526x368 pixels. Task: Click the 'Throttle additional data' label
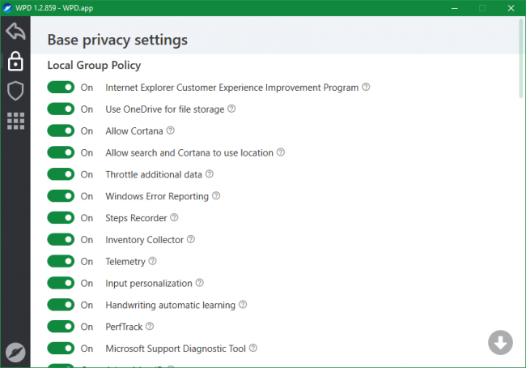tap(154, 174)
